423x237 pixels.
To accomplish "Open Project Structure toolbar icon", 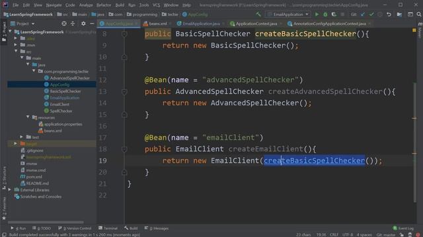I will click(399, 14).
